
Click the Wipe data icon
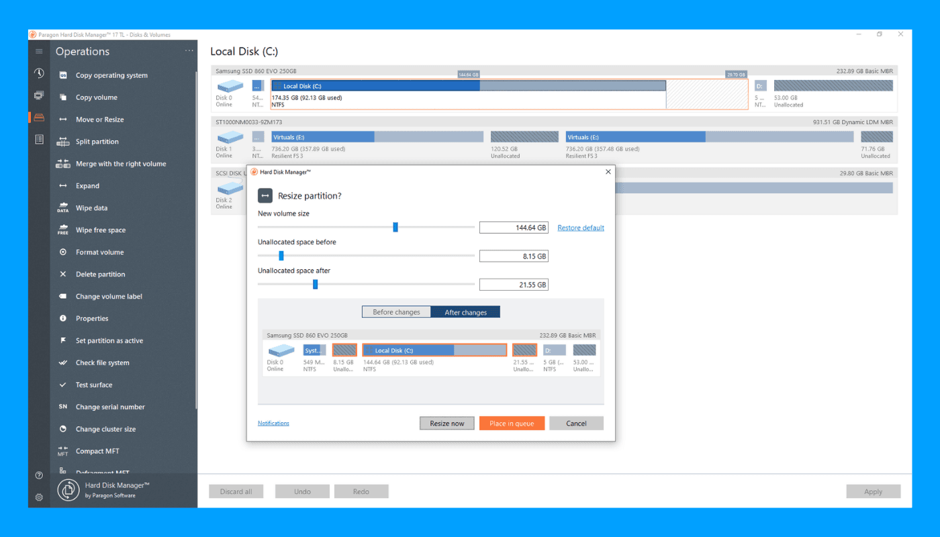click(63, 208)
